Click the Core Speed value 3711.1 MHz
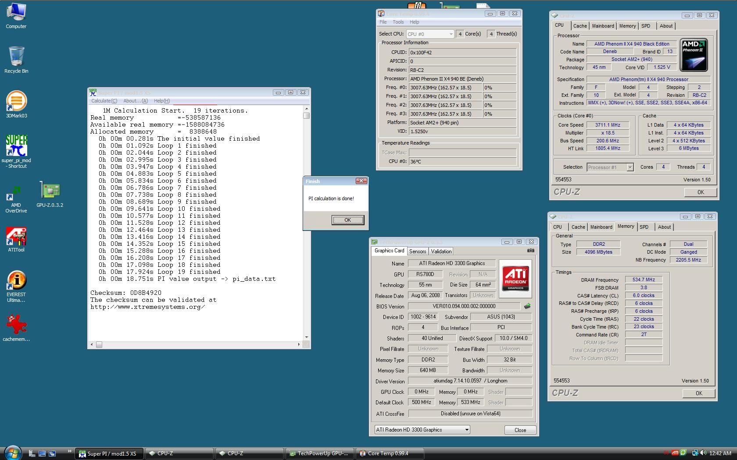The image size is (737, 460). (x=608, y=125)
